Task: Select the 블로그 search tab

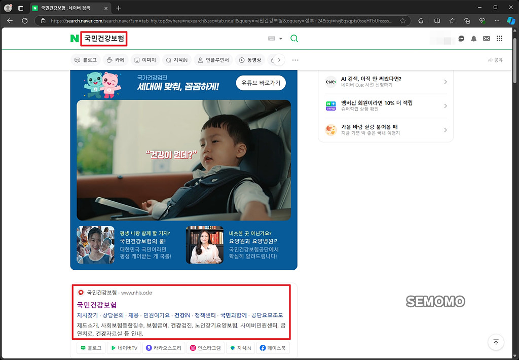Action: (x=86, y=60)
